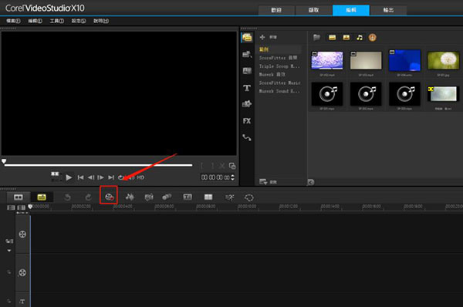
Task: Open the Graphic library panel
Action: pyautogui.click(x=247, y=104)
